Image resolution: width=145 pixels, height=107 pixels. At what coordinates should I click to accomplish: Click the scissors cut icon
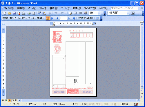(50, 13)
